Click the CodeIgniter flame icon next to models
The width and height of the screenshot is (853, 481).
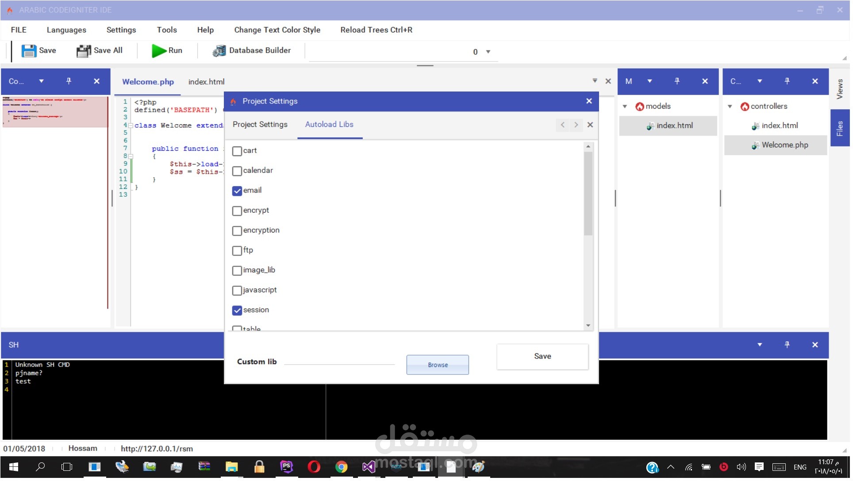[639, 106]
